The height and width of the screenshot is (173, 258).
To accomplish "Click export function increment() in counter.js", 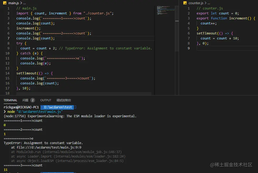I will (x=226, y=18).
